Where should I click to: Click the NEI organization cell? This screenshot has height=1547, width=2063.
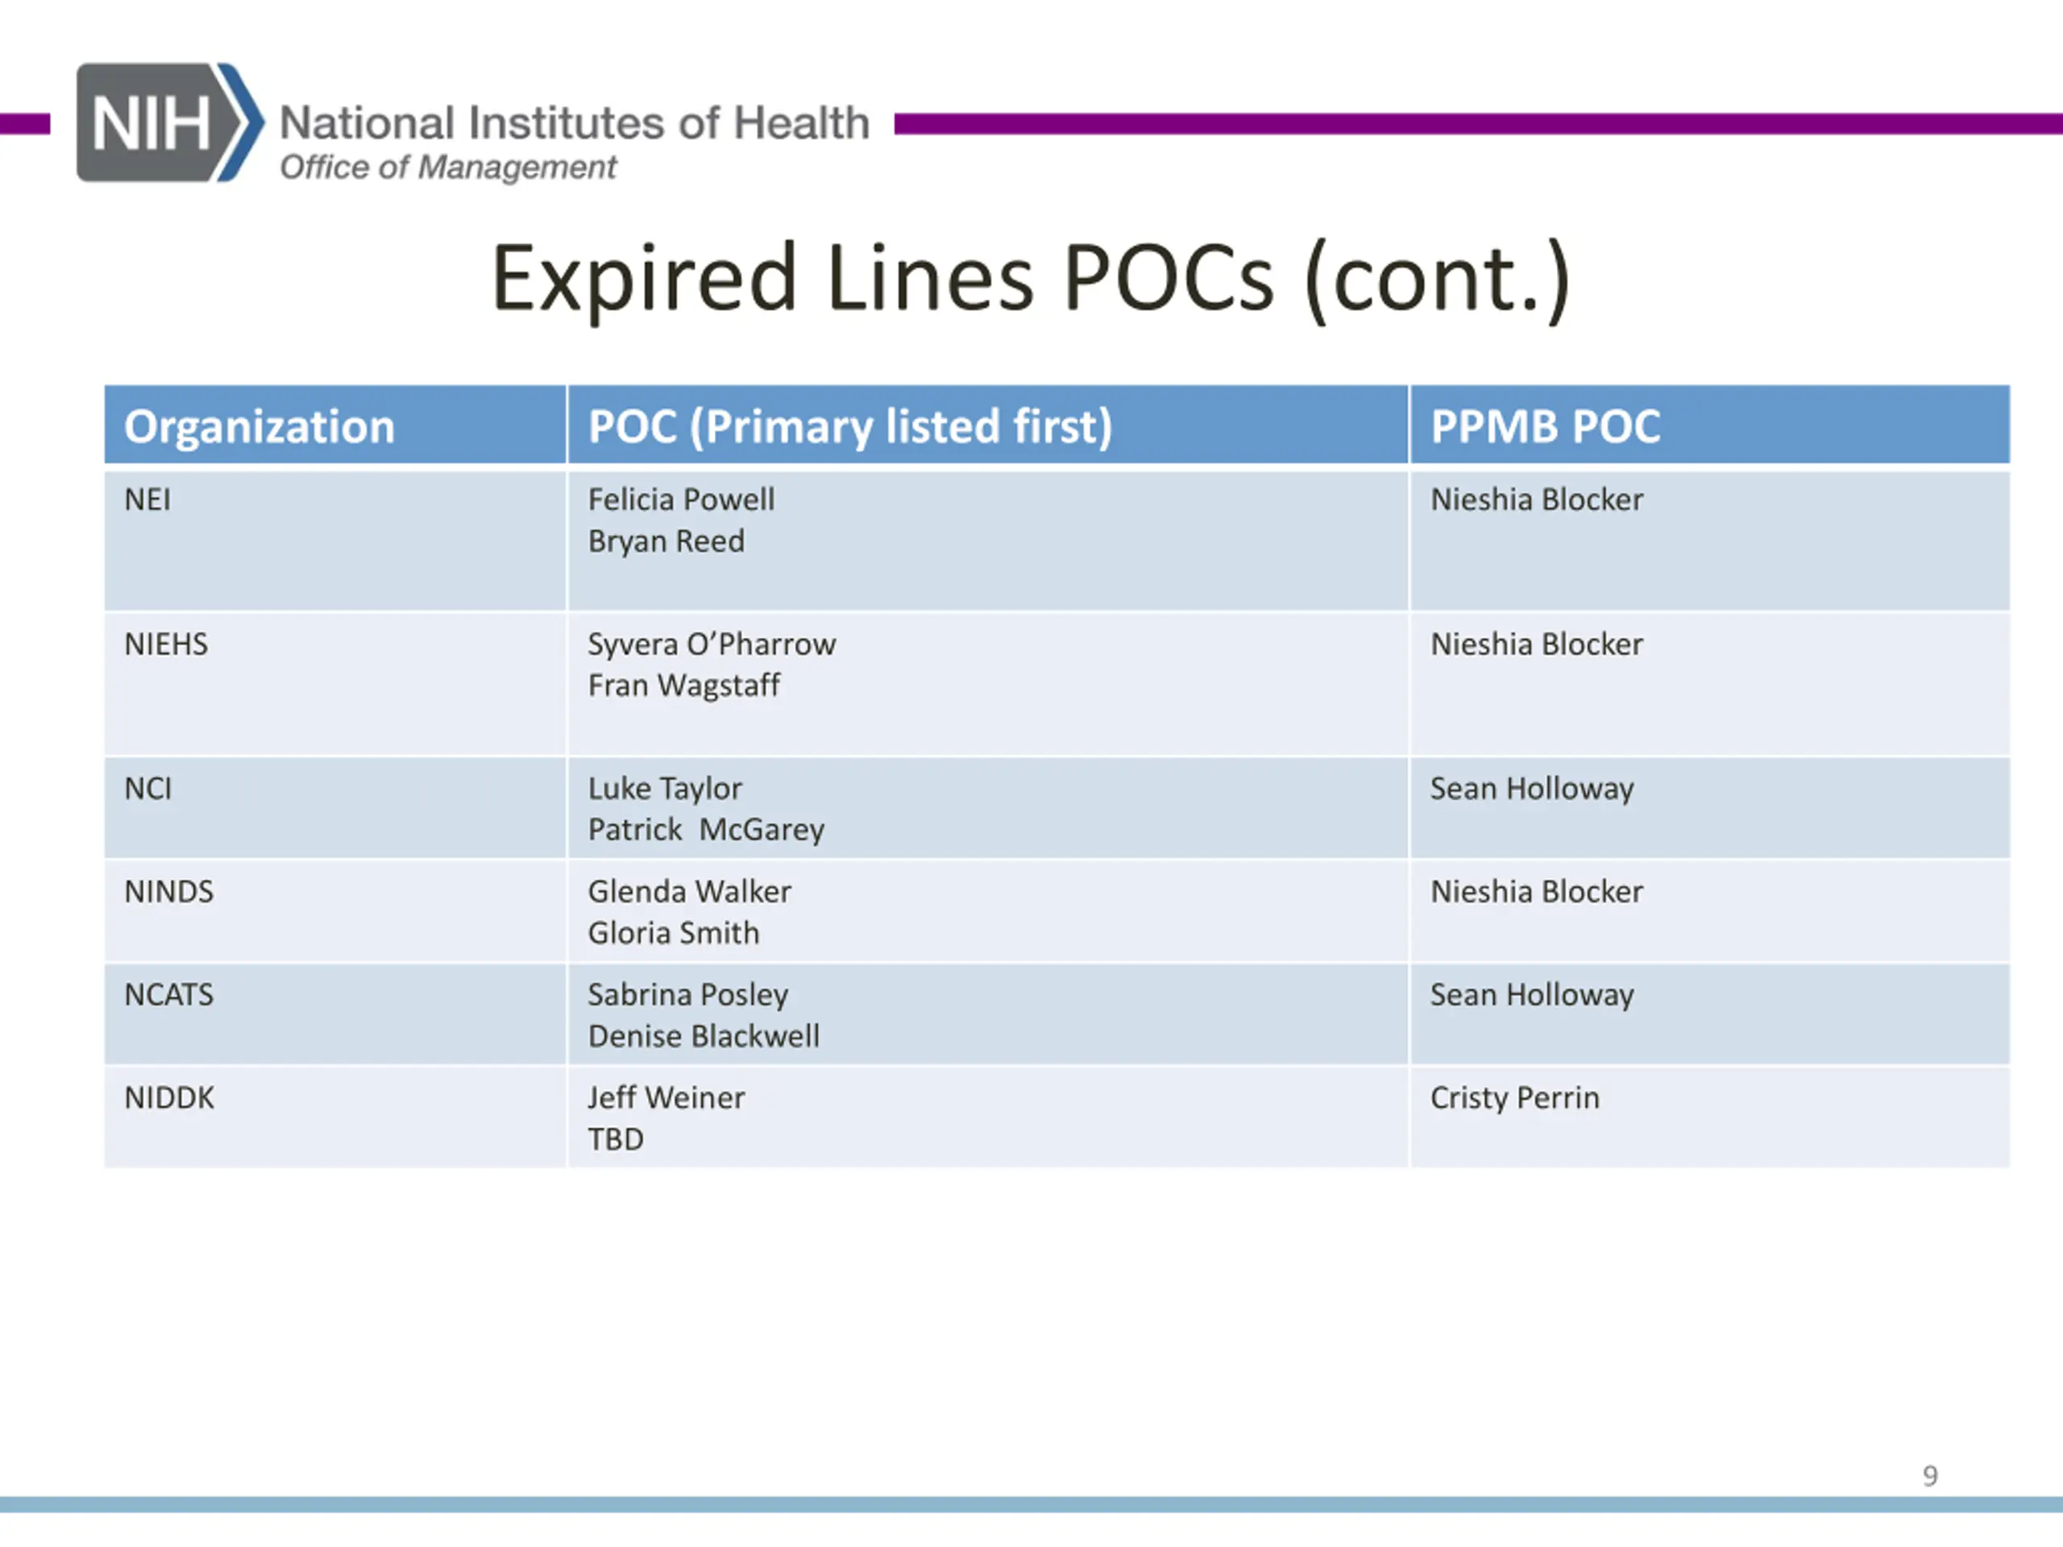coord(147,500)
